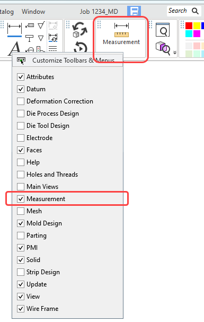Click the surface finish checkmark symbol icon

pyautogui.click(x=41, y=25)
